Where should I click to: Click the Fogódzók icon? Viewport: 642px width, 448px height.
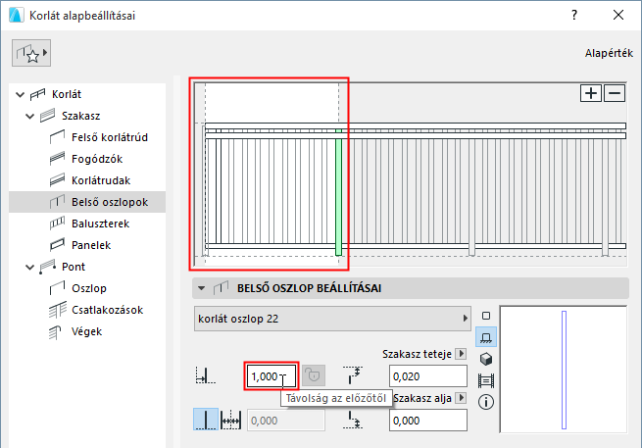click(57, 159)
